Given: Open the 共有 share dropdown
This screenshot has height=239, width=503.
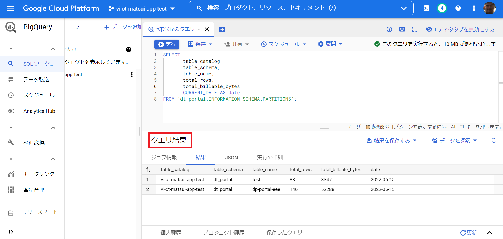Looking at the screenshot, I should pos(236,44).
